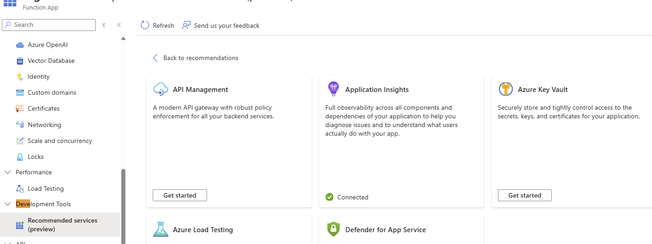Viewport: 652px width, 244px height.
Task: Click the Defender for App Service shield icon
Action: (x=334, y=229)
